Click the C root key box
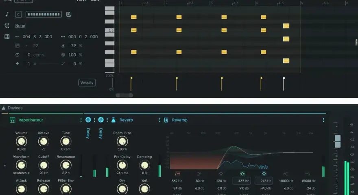 click(18, 14)
